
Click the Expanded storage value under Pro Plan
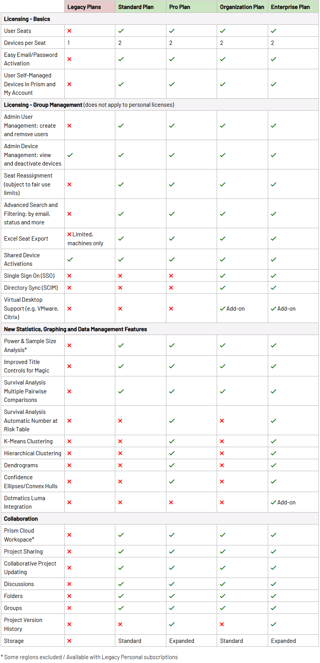181,641
